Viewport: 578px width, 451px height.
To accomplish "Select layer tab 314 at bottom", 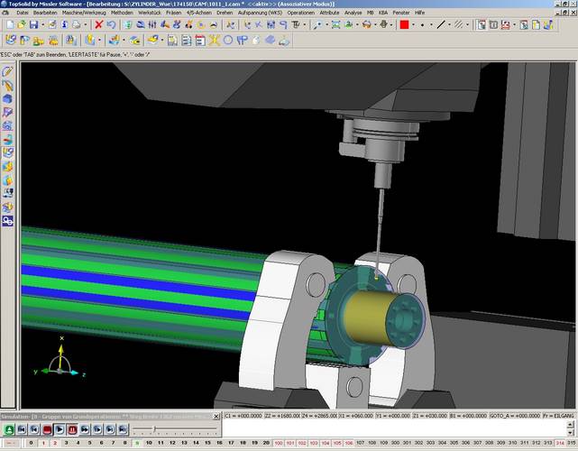I will pos(560,443).
